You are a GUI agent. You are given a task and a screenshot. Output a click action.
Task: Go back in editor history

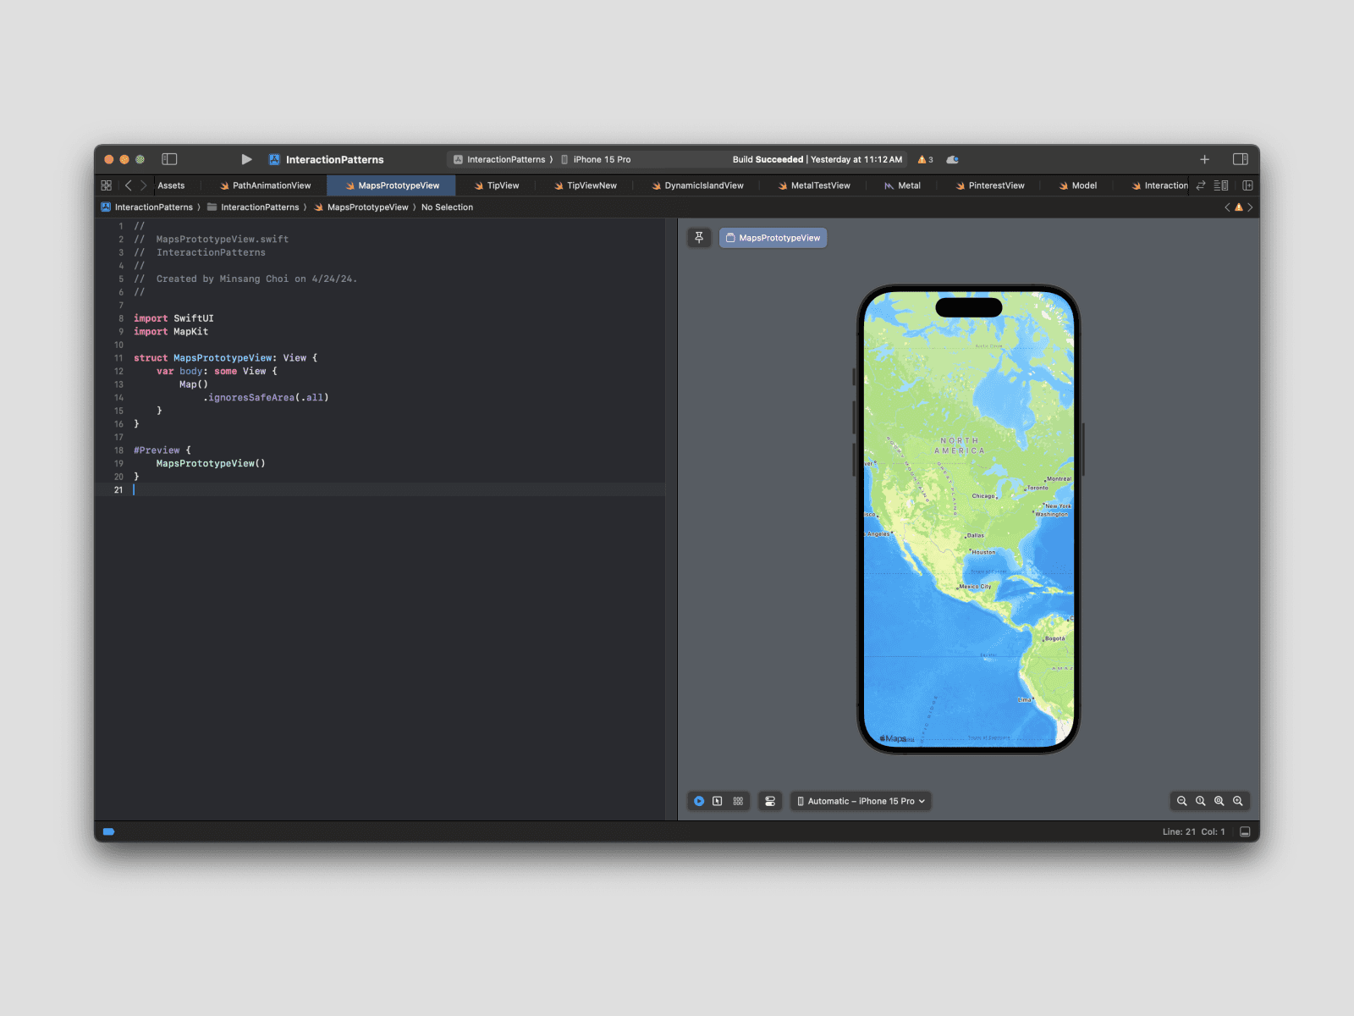point(129,185)
